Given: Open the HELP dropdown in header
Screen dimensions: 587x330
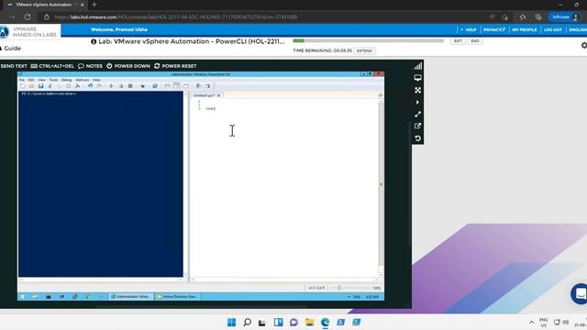Looking at the screenshot, I should pyautogui.click(x=469, y=29).
